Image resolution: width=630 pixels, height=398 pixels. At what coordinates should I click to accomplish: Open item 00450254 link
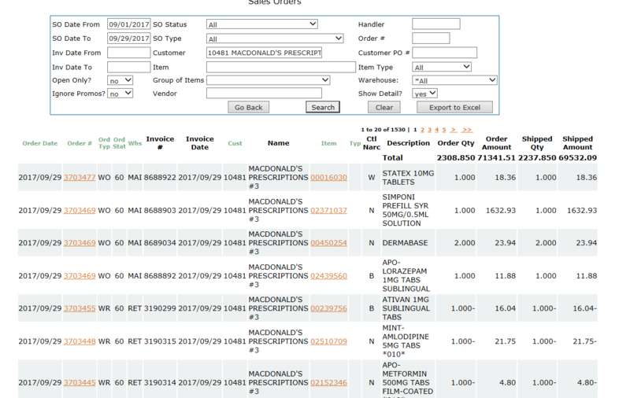click(328, 243)
